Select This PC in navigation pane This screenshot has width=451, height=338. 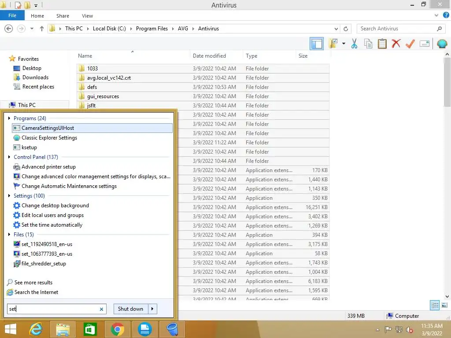[x=26, y=105]
